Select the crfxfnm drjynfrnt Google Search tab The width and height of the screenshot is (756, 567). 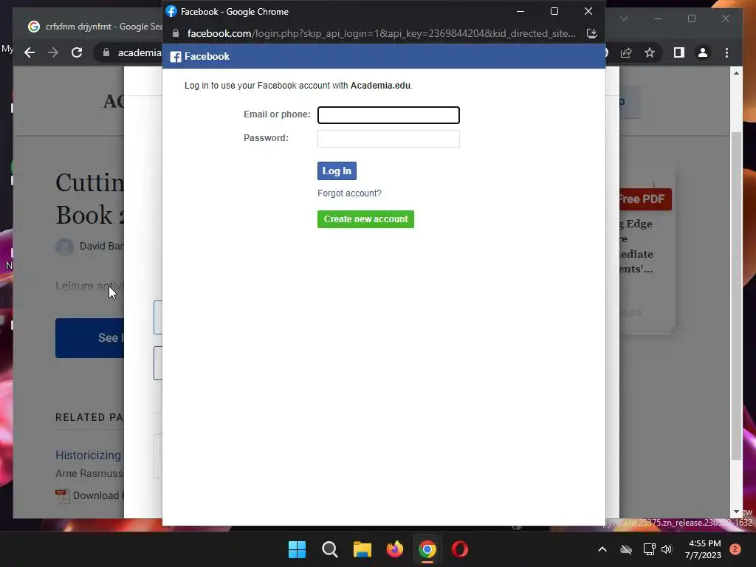click(94, 27)
